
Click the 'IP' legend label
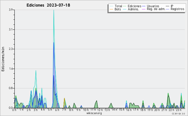[172, 6]
